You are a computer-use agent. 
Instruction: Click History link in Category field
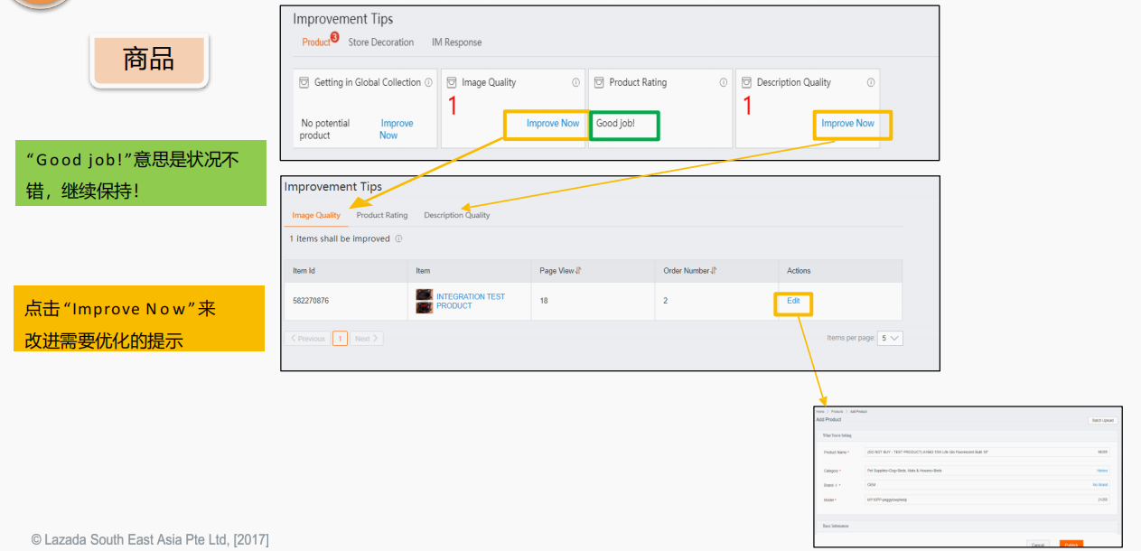[1102, 471]
